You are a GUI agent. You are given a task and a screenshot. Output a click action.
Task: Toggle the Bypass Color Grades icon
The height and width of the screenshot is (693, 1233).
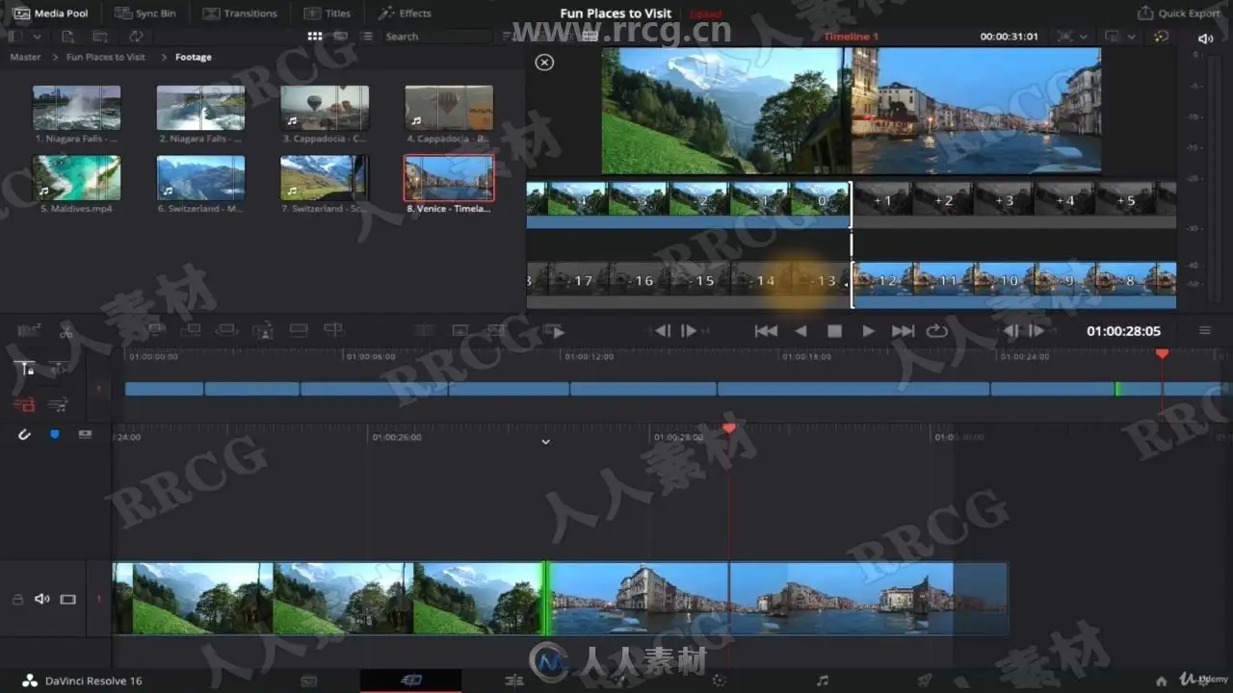coord(1161,37)
